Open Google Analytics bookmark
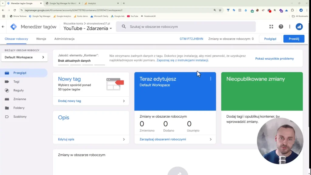Viewport: 311px width, 175px height. click(x=62, y=16)
